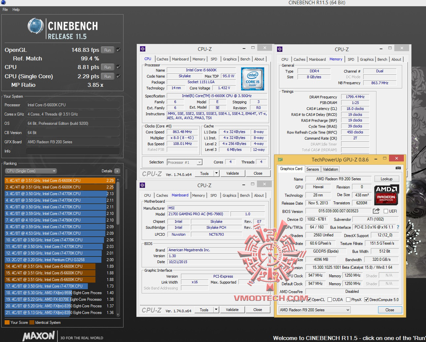Screen dimensions: 426x342
Task: Toggle the UEFI checkbox in GPU-Z
Action: [x=386, y=211]
